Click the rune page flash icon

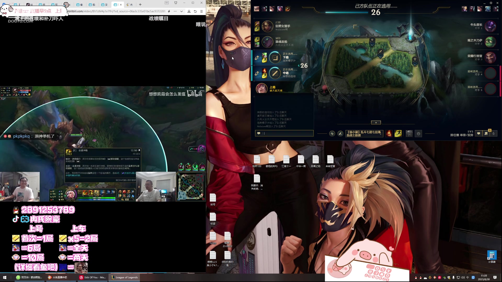pos(332,134)
